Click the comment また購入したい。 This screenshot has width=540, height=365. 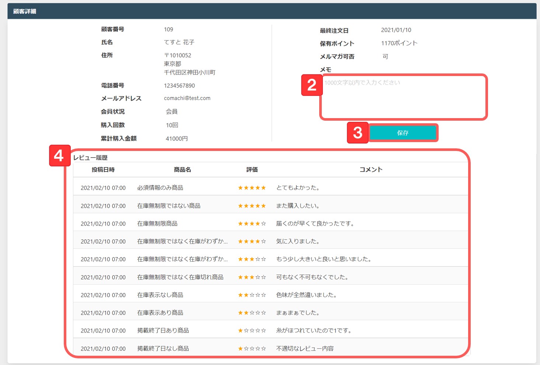click(299, 206)
